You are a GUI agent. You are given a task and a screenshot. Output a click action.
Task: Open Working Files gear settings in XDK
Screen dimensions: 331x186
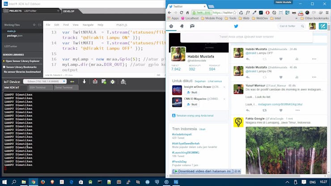(x=34, y=25)
